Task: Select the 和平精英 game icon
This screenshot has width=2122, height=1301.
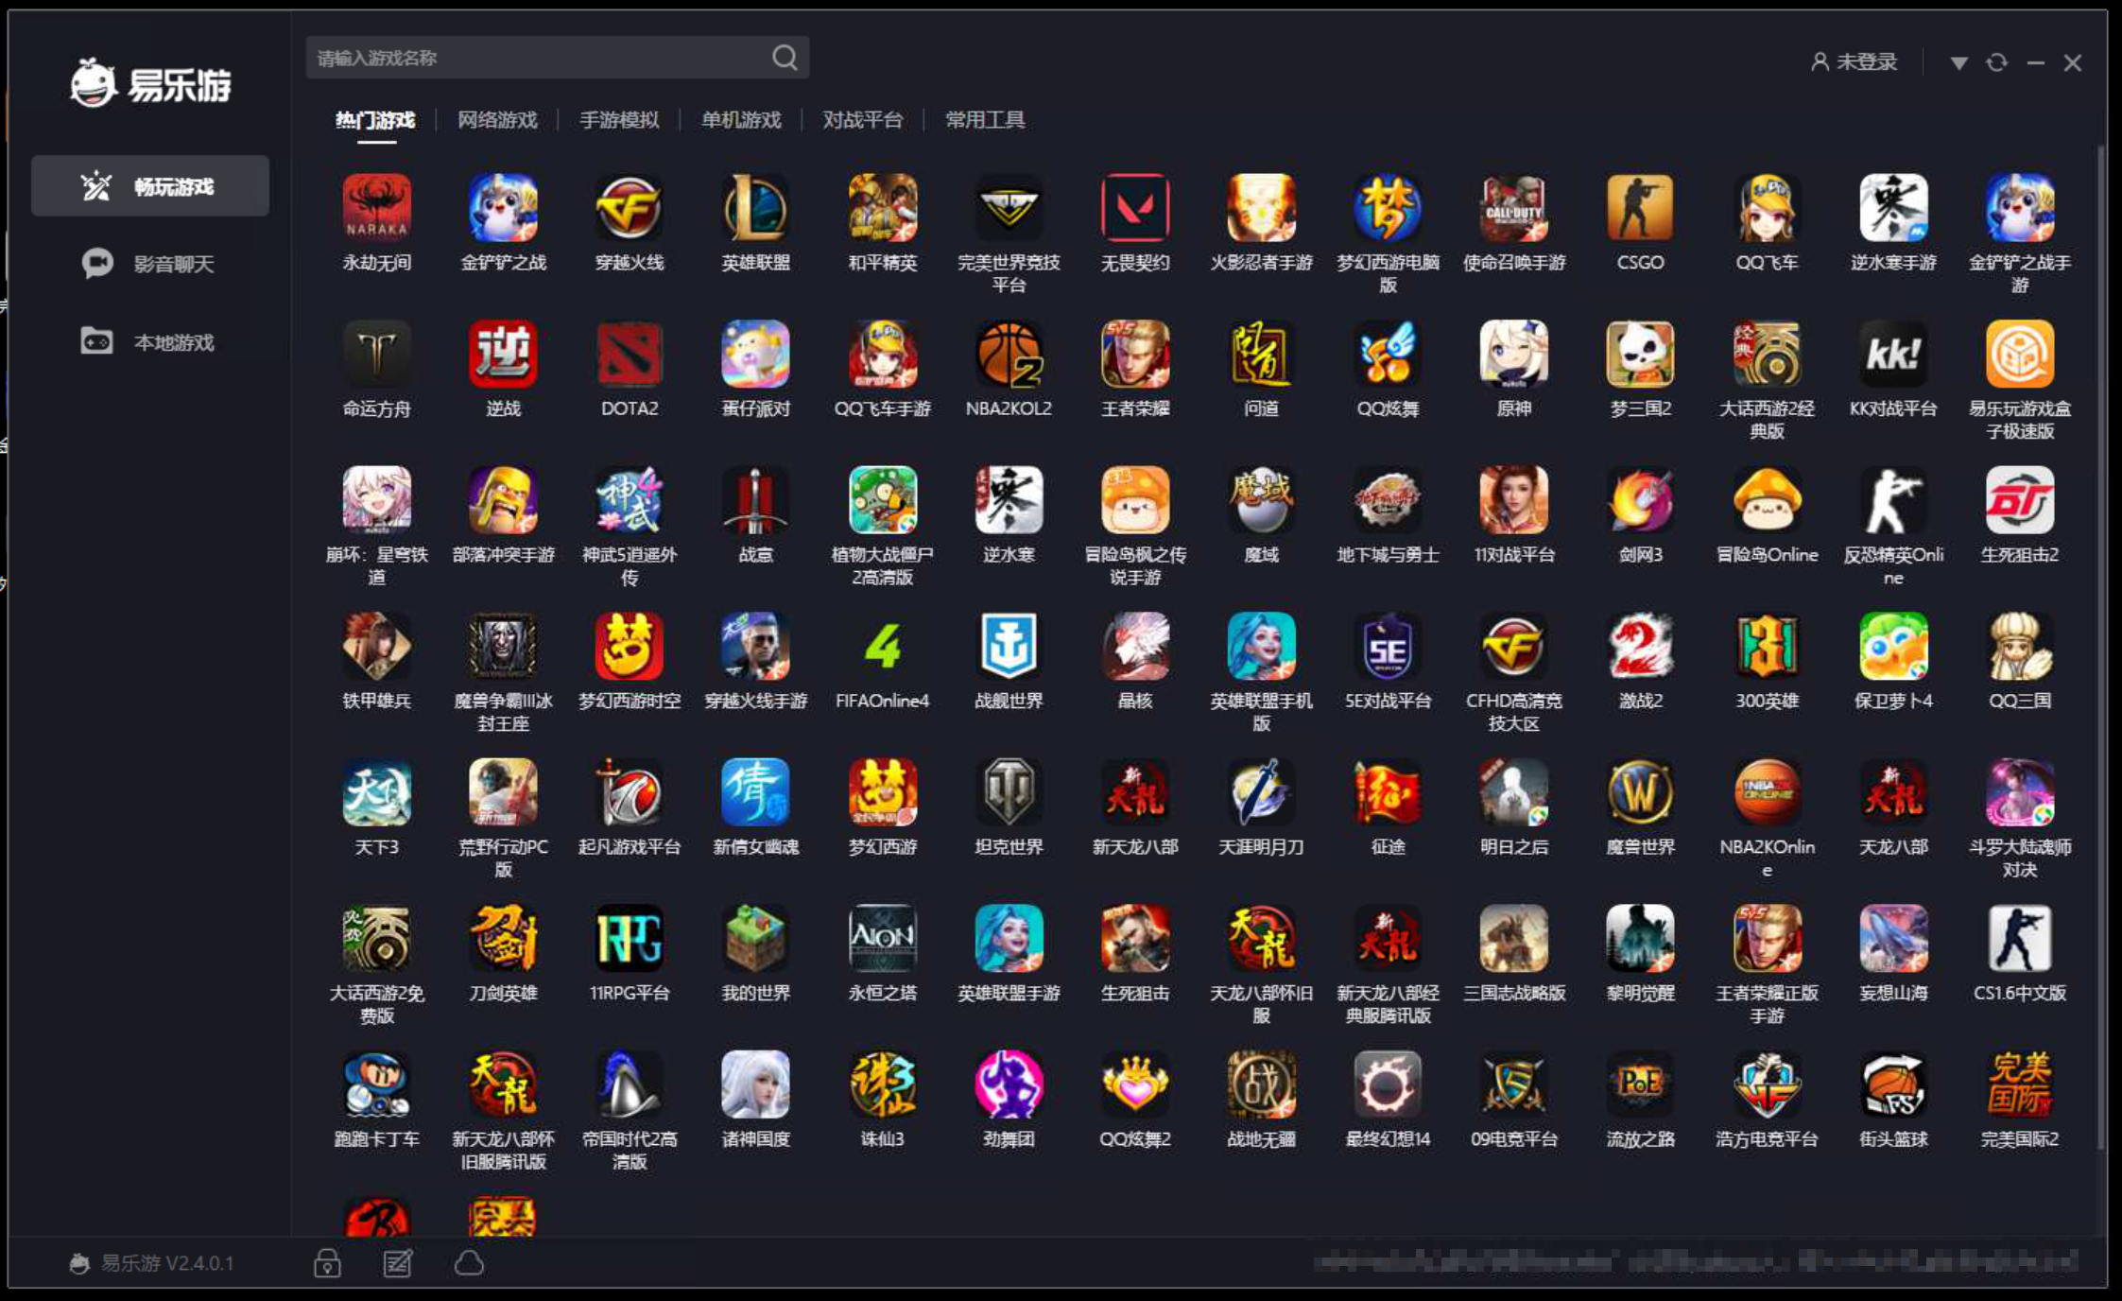Action: click(882, 207)
